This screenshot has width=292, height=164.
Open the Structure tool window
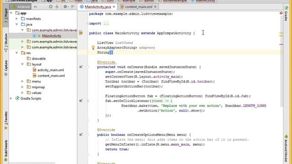[x=6, y=42]
